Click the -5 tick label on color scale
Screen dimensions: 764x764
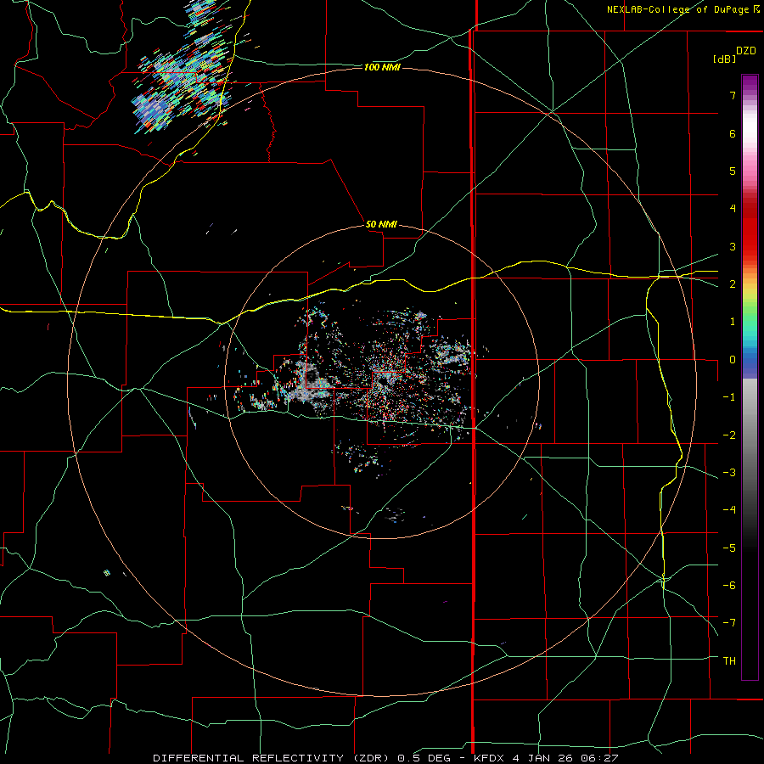point(729,548)
